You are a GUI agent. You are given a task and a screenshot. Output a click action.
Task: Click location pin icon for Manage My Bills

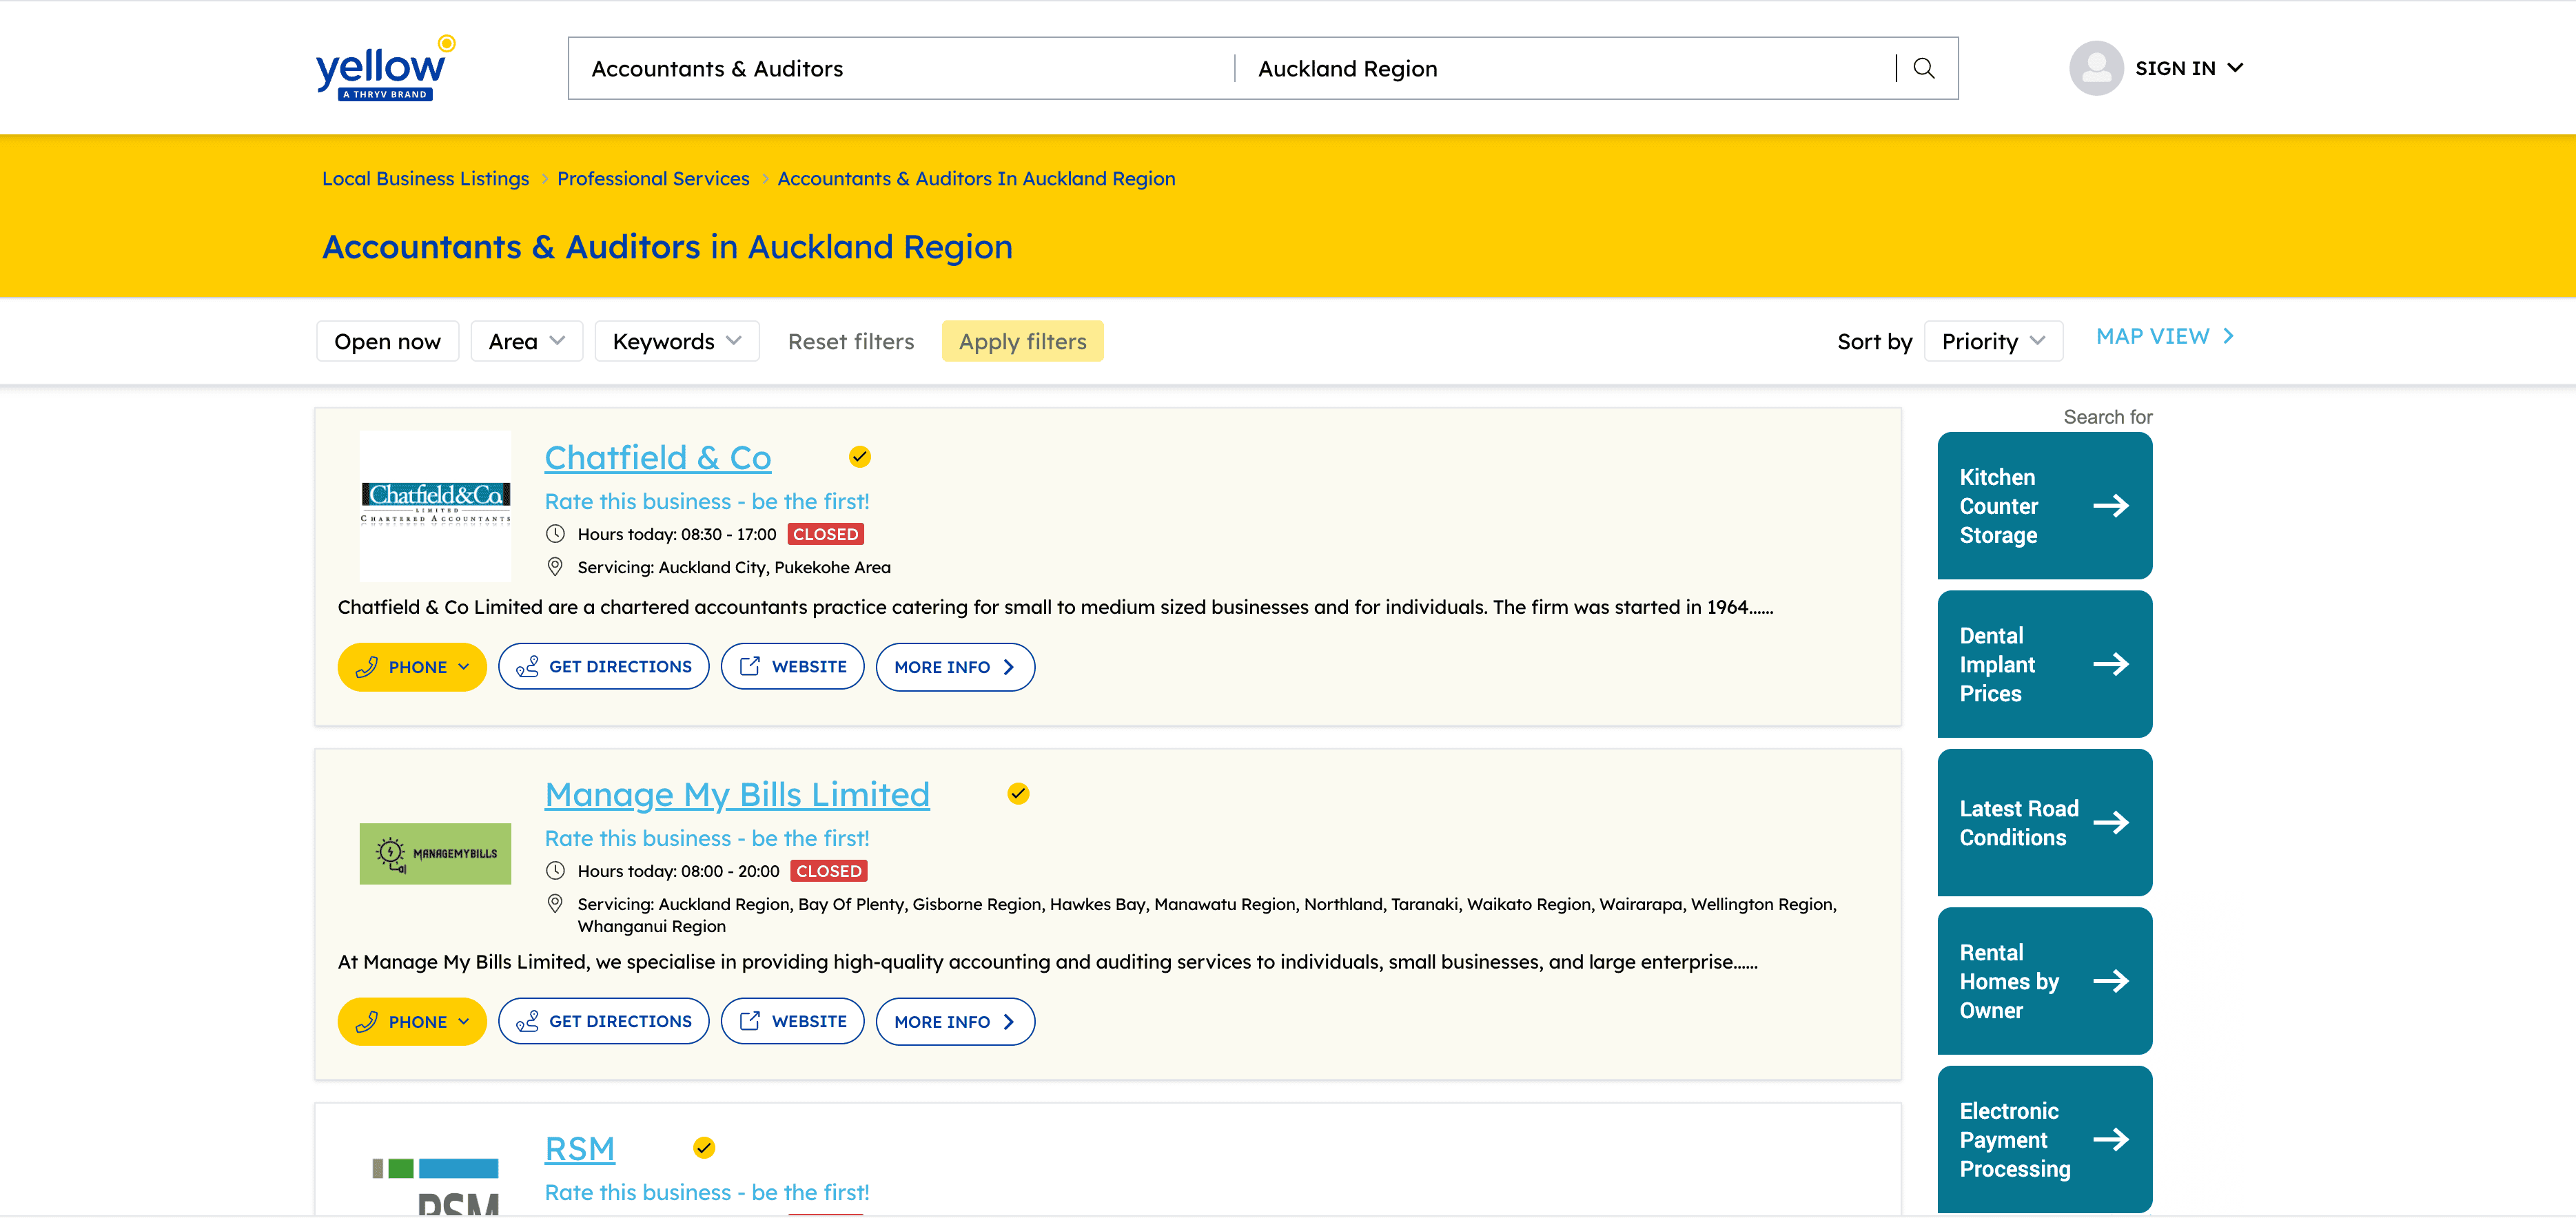point(555,904)
